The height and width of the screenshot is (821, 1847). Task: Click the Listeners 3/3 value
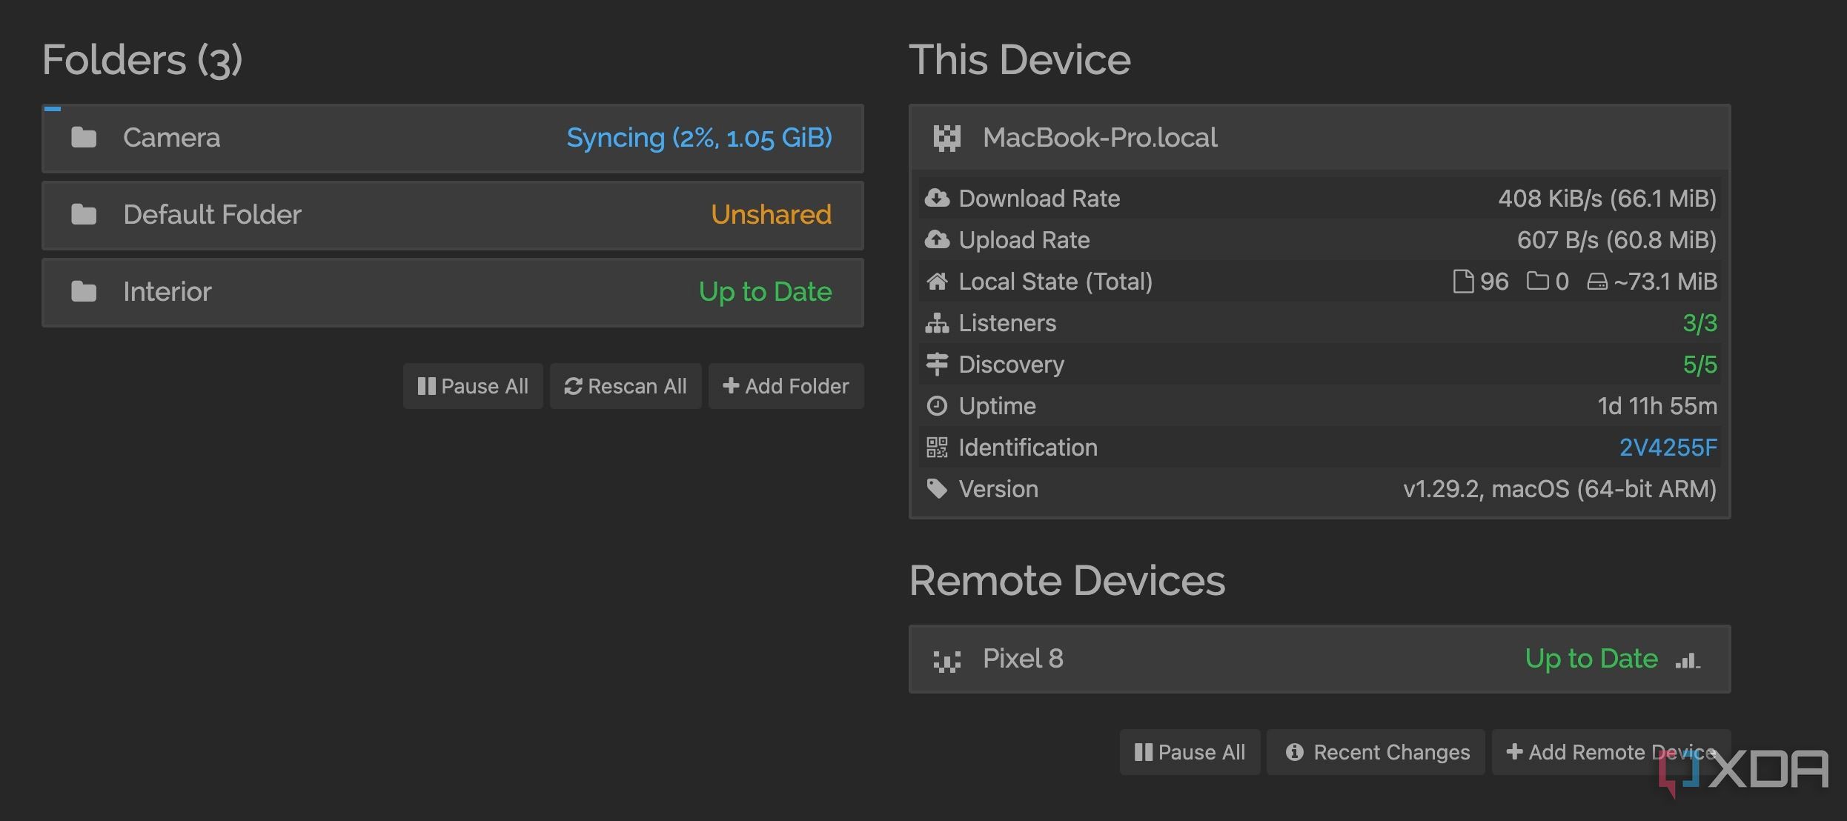[1700, 323]
